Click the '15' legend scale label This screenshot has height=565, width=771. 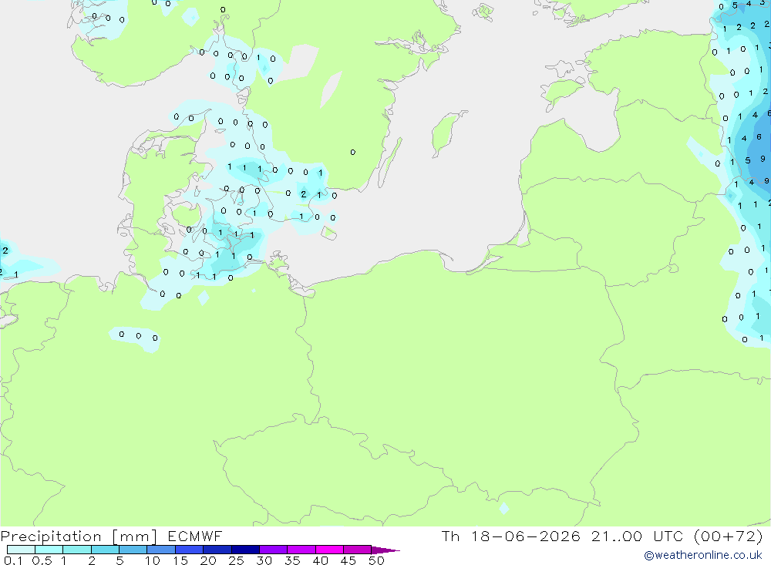[x=180, y=560]
